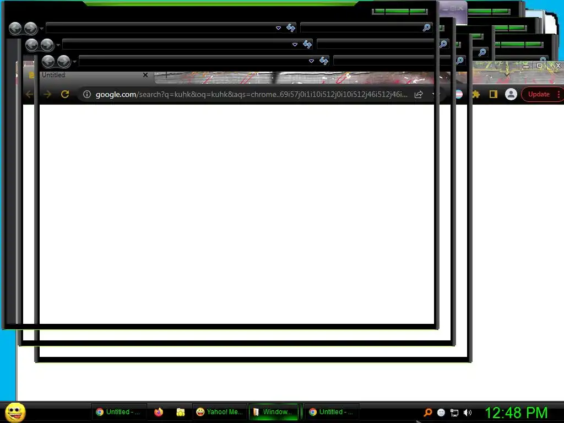
Task: View site information icon in Chrome address bar
Action: (86, 94)
